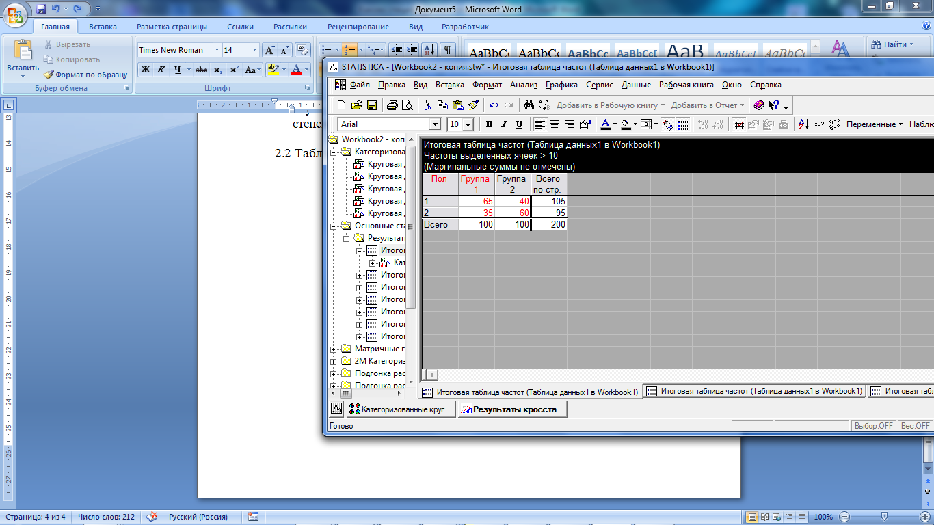Image resolution: width=934 pixels, height=525 pixels.
Task: Toggle Bold in the STATISTICA format toolbar
Action: tap(489, 124)
